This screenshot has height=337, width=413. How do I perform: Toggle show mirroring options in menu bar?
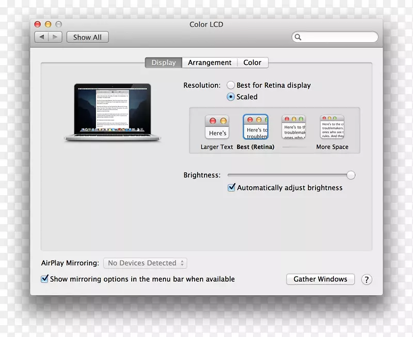point(45,279)
